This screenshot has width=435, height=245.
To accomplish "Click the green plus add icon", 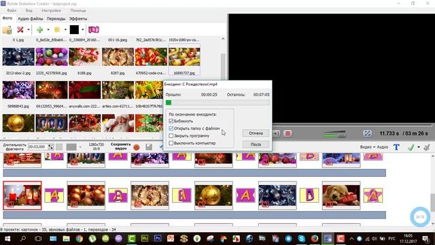I will (39, 29).
